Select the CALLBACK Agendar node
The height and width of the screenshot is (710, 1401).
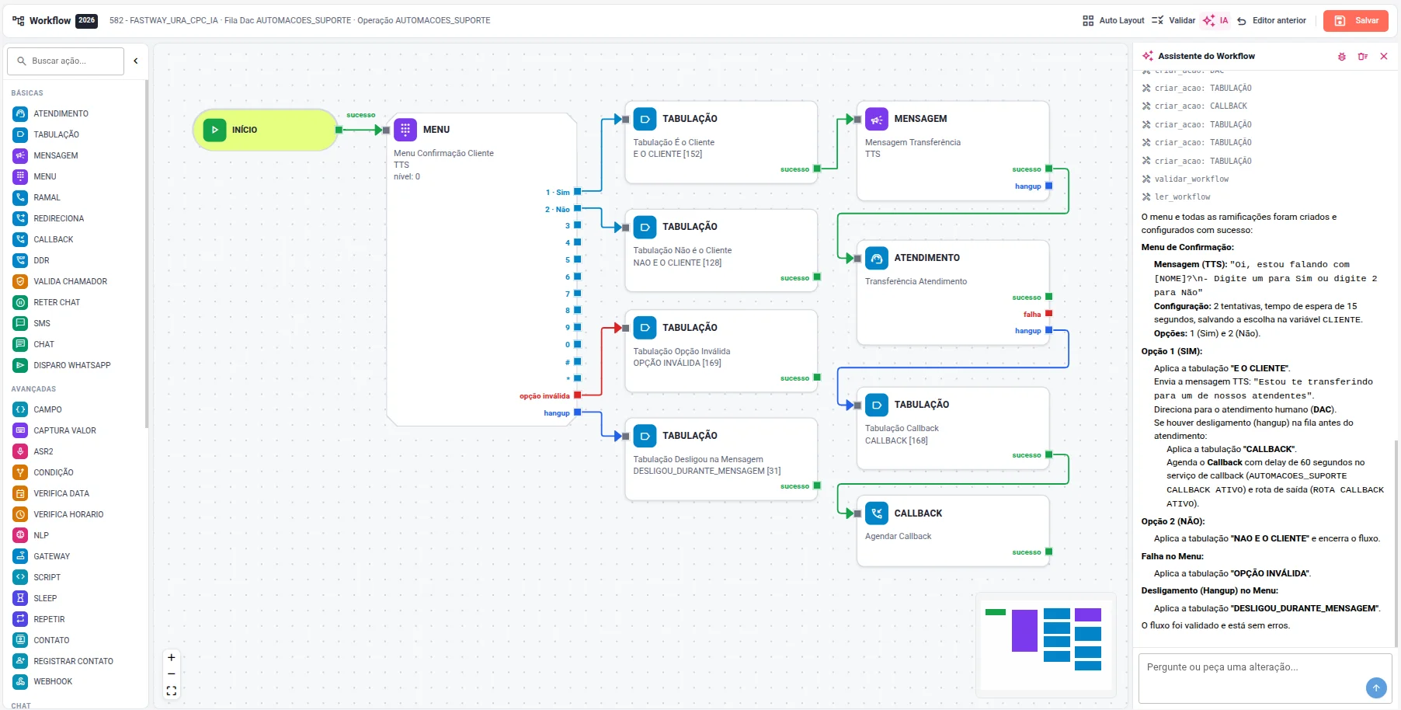coord(953,531)
